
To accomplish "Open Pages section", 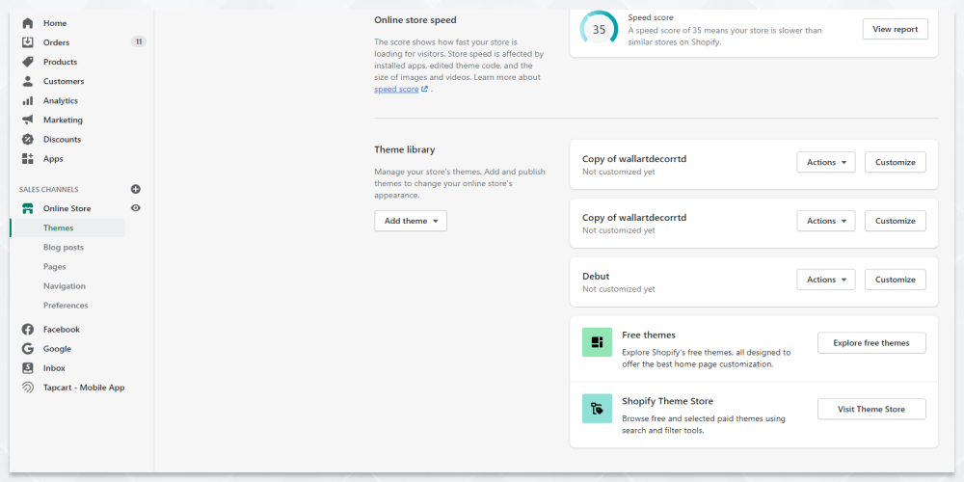I will (55, 267).
